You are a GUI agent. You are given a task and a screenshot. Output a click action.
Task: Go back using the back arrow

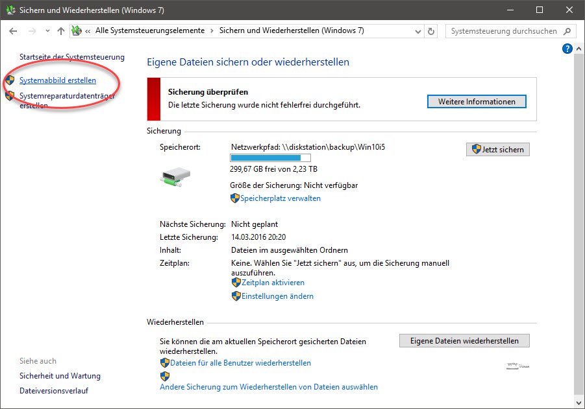coord(13,31)
